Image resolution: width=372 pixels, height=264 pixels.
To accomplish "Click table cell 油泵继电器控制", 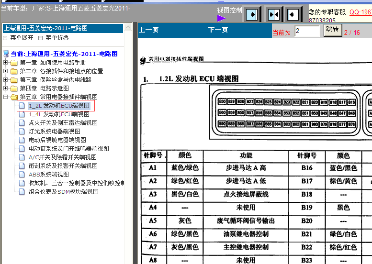I will (x=246, y=234).
